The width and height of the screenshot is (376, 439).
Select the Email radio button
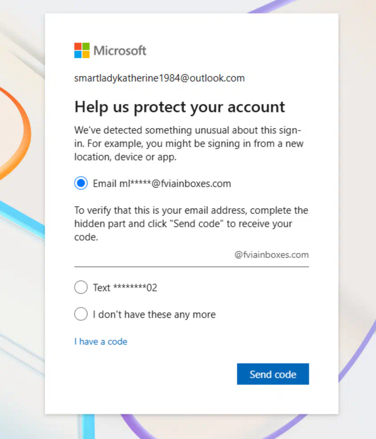click(81, 183)
